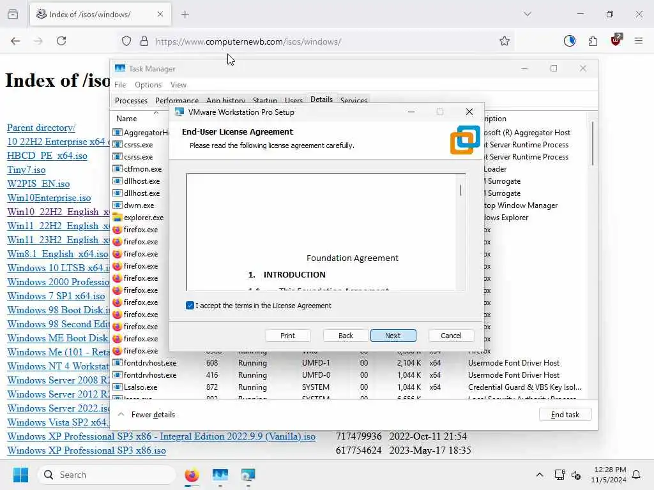Click Print in the license dialog

[287, 336]
